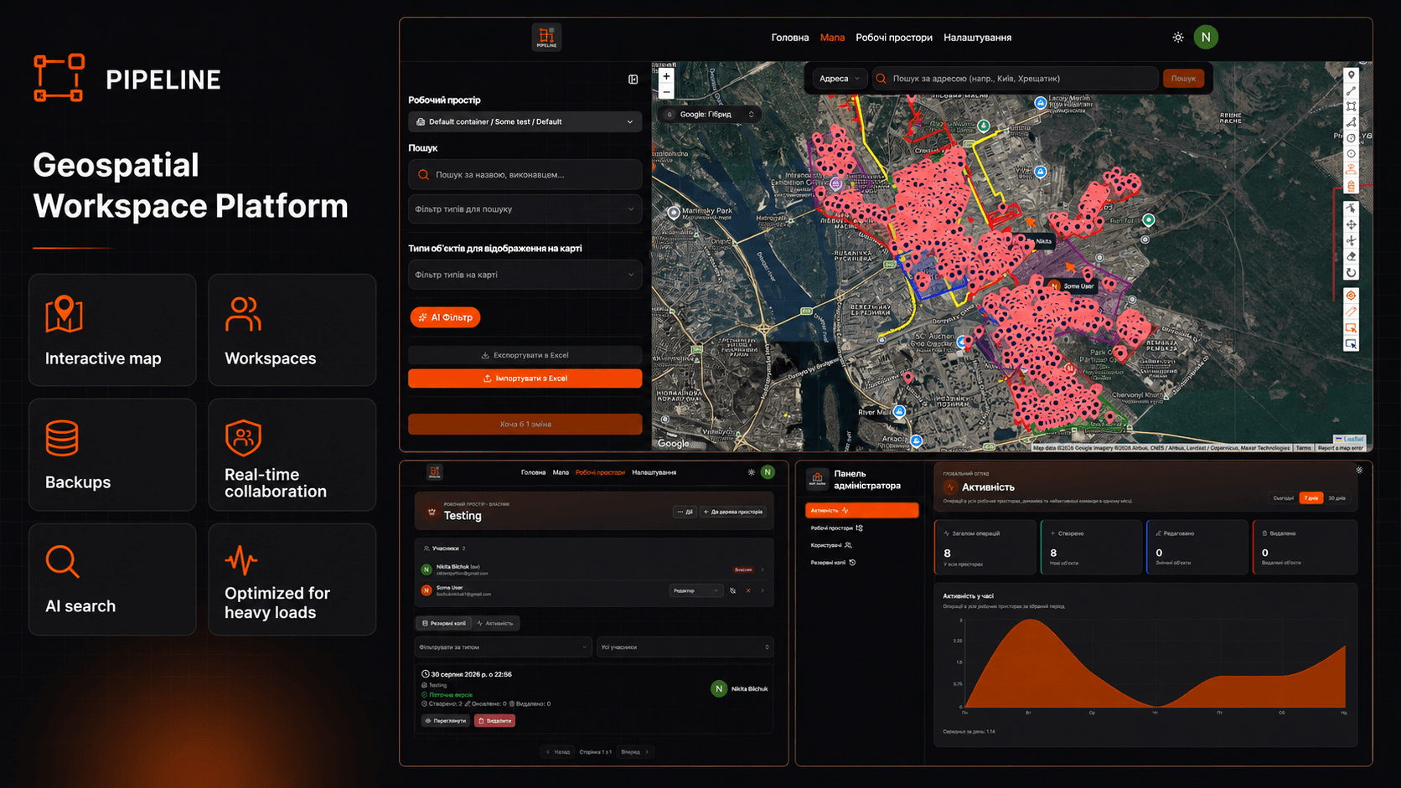Select the polyline draw tool on map toolbar
Viewport: 1401px width, 788px height.
(x=1351, y=90)
